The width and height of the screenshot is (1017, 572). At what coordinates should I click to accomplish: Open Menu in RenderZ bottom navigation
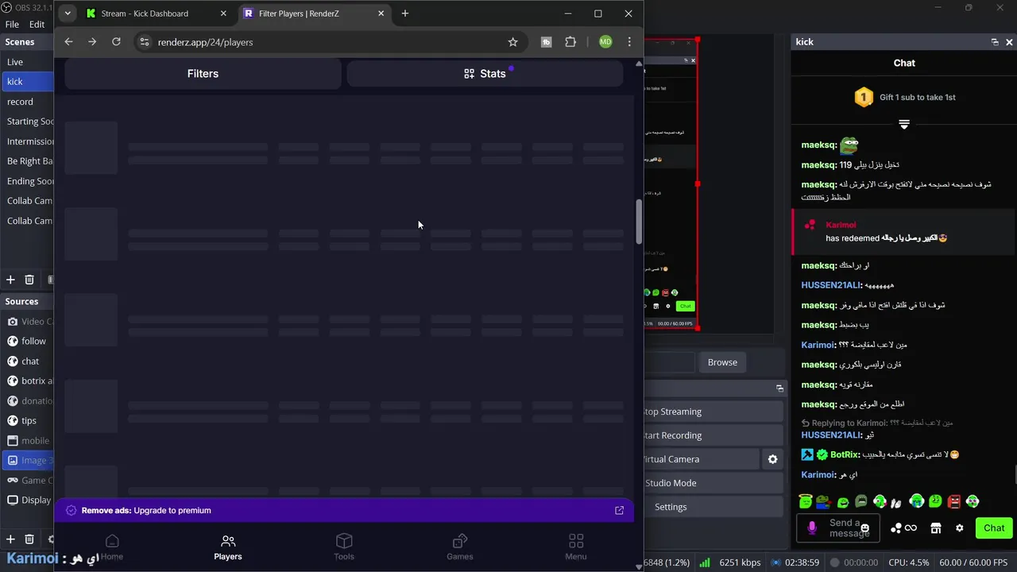[x=576, y=547]
